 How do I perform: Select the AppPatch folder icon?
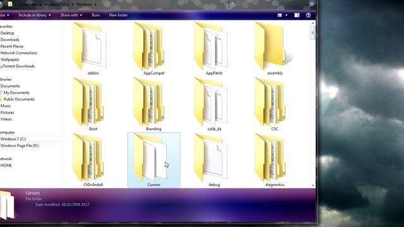(210, 46)
